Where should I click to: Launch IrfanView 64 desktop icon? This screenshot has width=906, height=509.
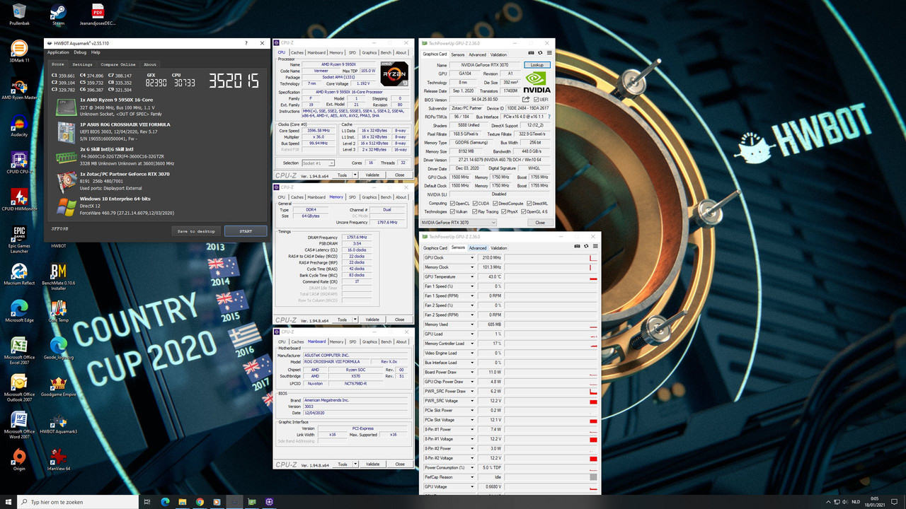click(58, 460)
